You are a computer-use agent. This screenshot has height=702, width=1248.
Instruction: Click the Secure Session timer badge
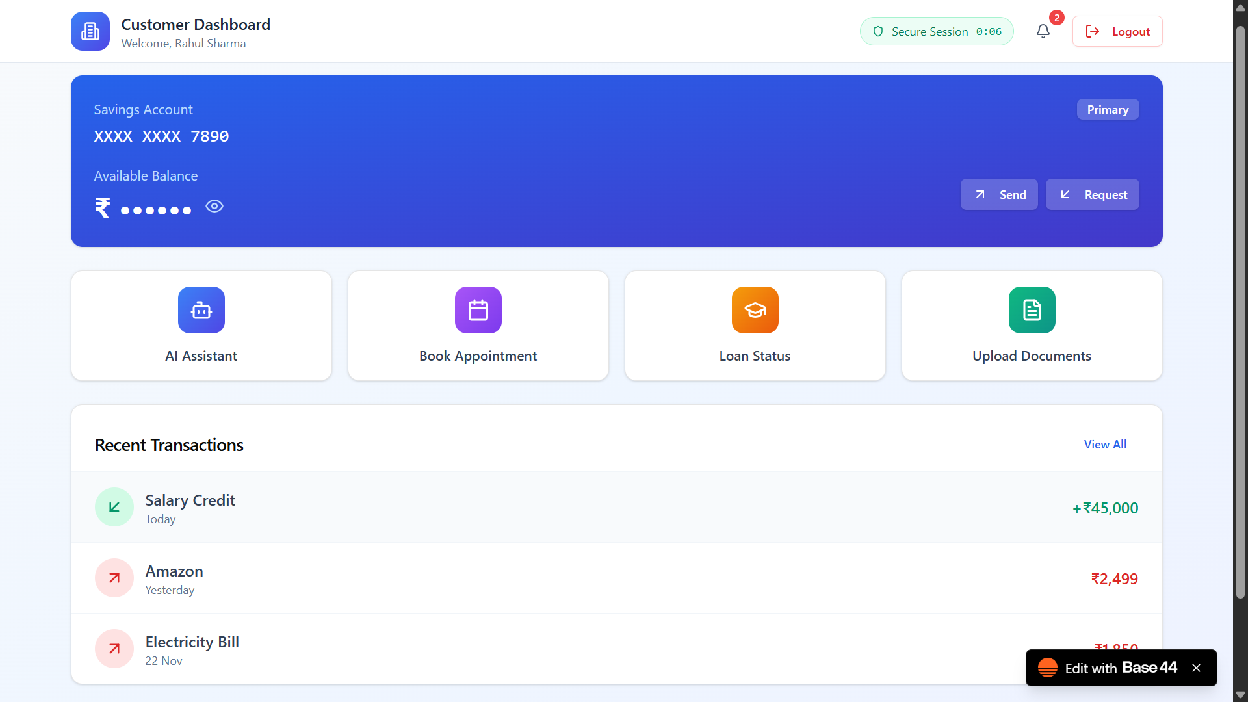[x=937, y=31]
